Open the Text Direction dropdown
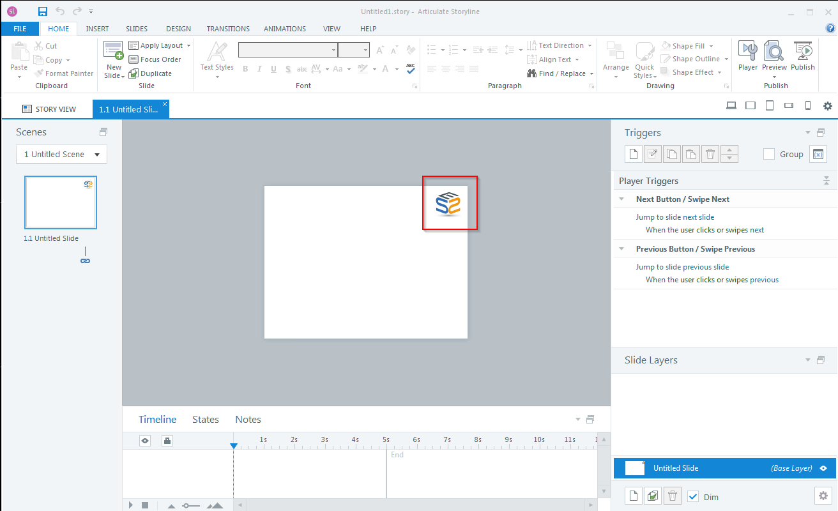The height and width of the screenshot is (511, 838). point(590,46)
